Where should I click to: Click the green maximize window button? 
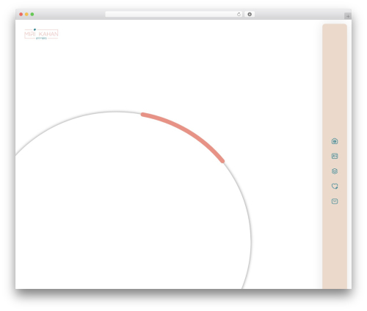(32, 14)
